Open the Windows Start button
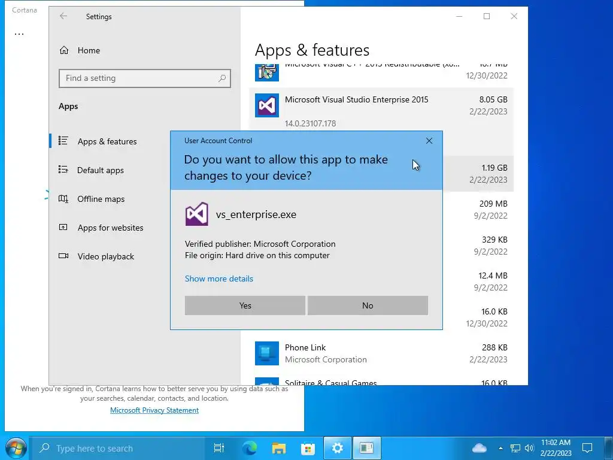613x460 pixels. (16, 448)
